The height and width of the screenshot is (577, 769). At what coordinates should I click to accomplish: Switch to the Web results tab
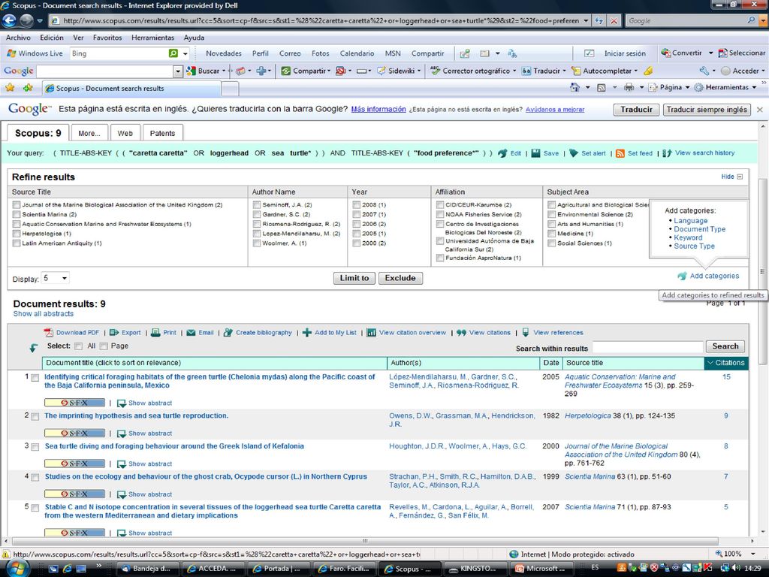click(x=125, y=133)
